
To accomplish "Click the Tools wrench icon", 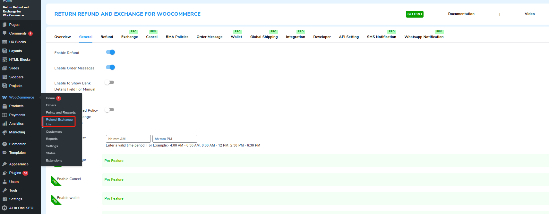I will click(x=4, y=190).
